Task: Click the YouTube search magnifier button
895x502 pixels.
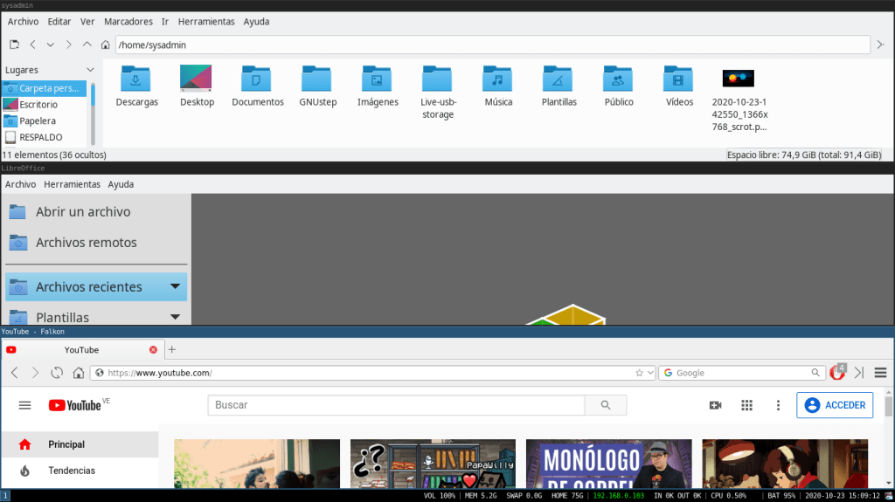Action: click(x=606, y=405)
